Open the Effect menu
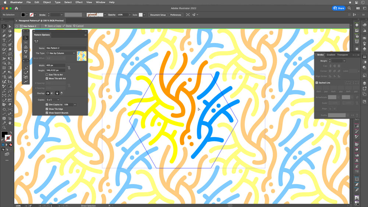 coord(79,2)
